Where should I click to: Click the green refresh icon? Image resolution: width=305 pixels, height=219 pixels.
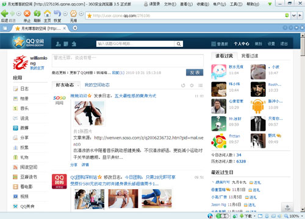click(37, 13)
